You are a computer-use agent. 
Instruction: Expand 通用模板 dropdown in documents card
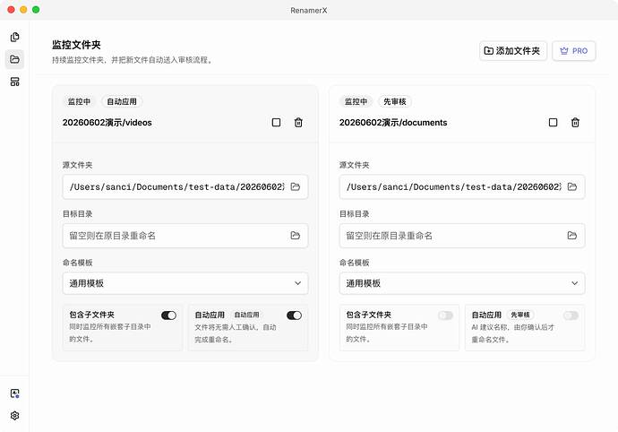coord(462,283)
